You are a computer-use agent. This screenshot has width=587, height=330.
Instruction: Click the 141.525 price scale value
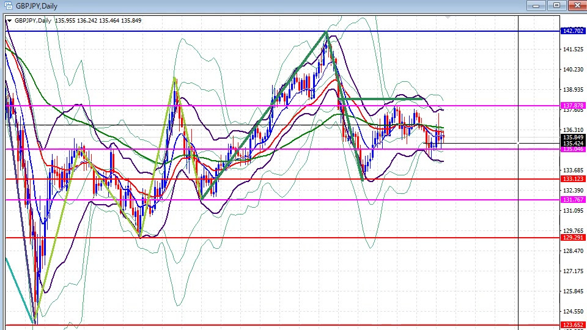tap(573, 50)
